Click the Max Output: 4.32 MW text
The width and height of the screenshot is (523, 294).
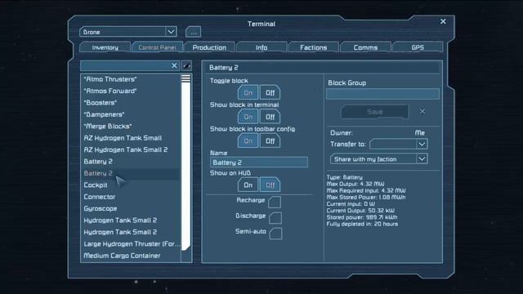coord(355,184)
